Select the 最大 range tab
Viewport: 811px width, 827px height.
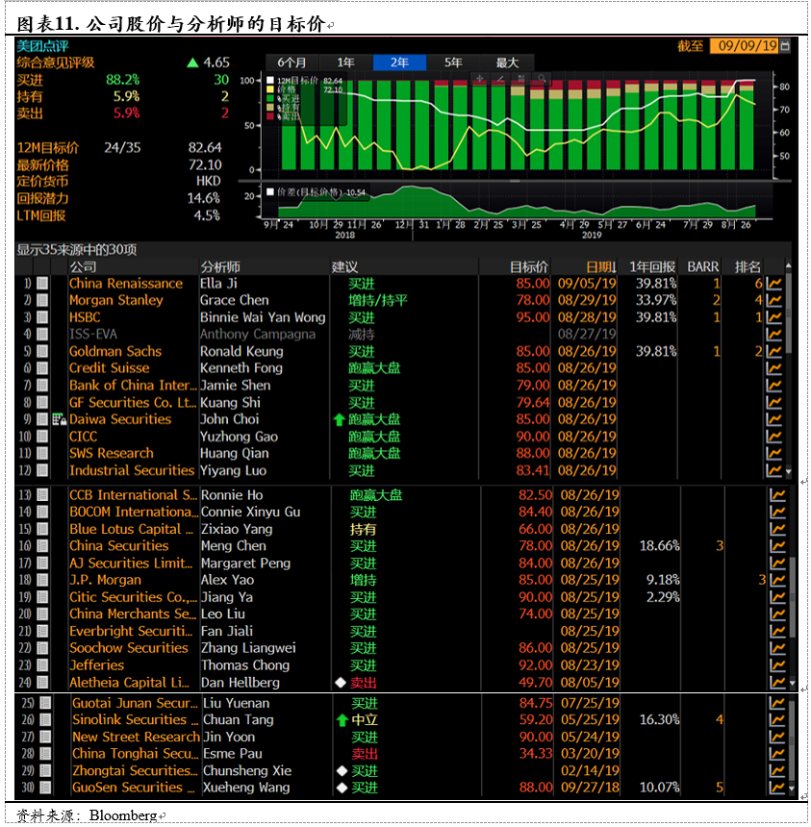[507, 63]
